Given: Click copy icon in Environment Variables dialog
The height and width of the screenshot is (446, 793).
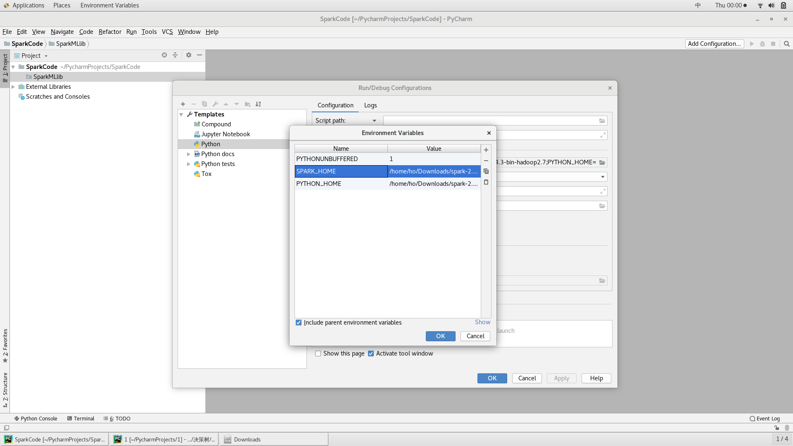Looking at the screenshot, I should tap(486, 171).
